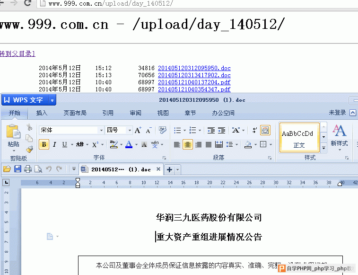
Task: Click decrease indent icon
Action: click(x=211, y=130)
